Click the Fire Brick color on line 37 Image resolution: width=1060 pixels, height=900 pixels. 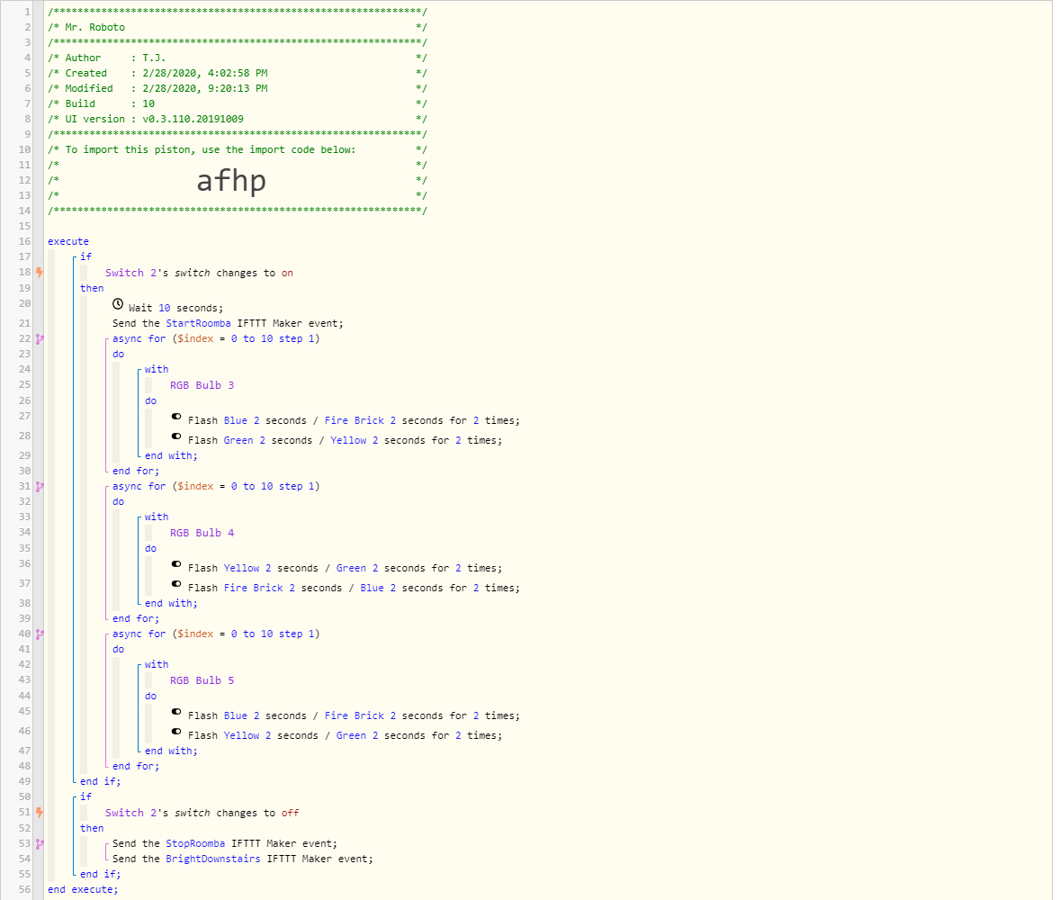point(254,589)
